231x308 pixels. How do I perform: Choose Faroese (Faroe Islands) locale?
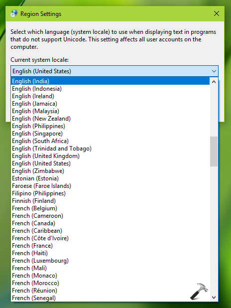point(111,186)
